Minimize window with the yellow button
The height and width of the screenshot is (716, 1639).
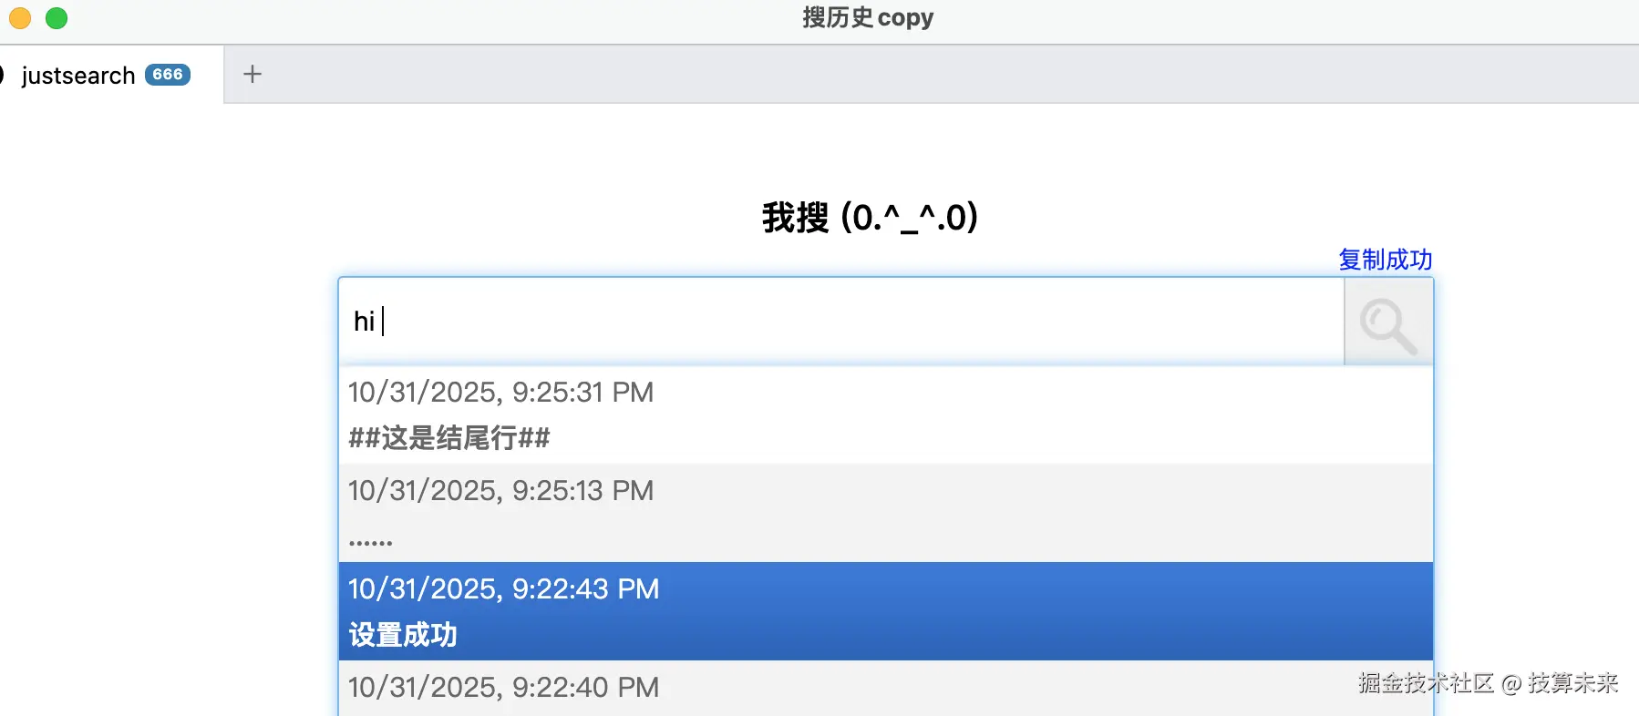click(x=20, y=17)
